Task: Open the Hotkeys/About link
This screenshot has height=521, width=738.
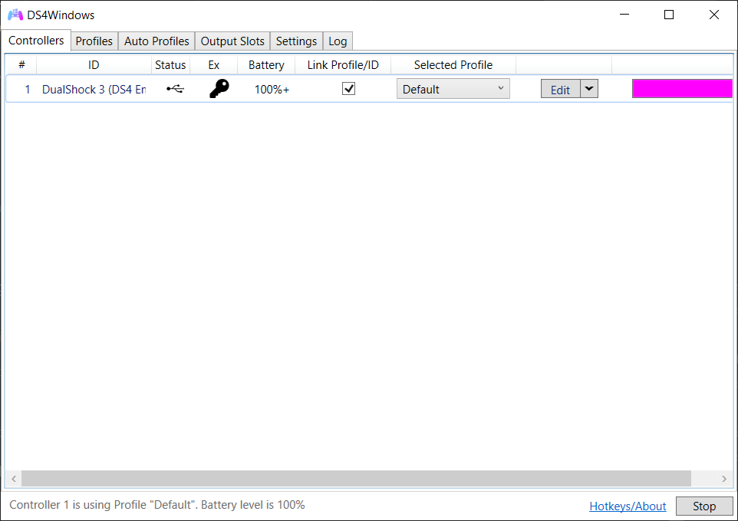Action: tap(628, 506)
